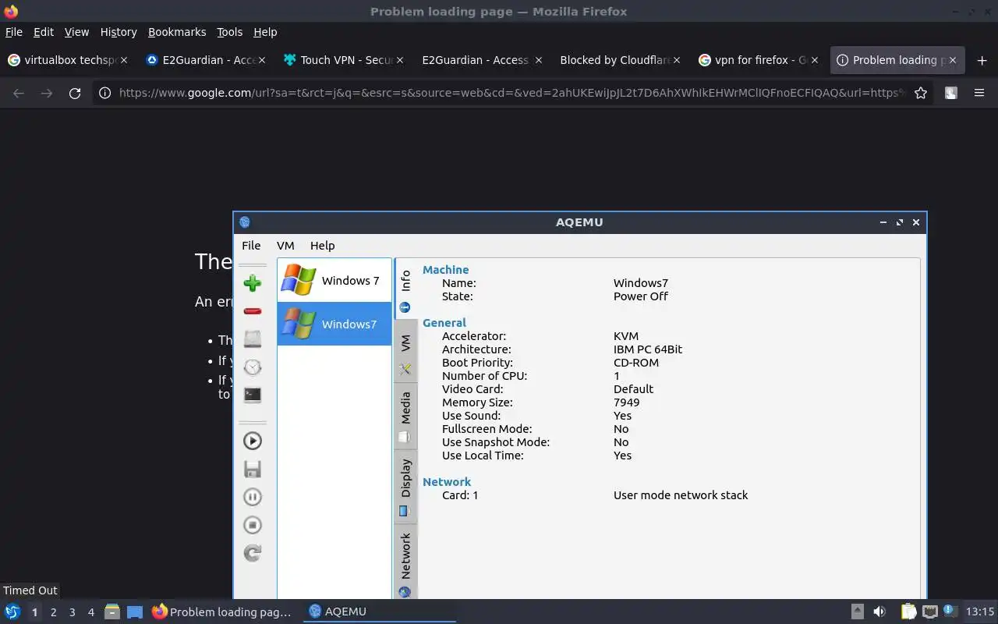The width and height of the screenshot is (998, 624).
Task: Select the 'Windows 7' virtual machine entry
Action: coord(334,280)
